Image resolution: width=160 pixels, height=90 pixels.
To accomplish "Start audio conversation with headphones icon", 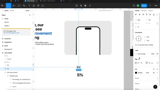I will tap(134, 5).
